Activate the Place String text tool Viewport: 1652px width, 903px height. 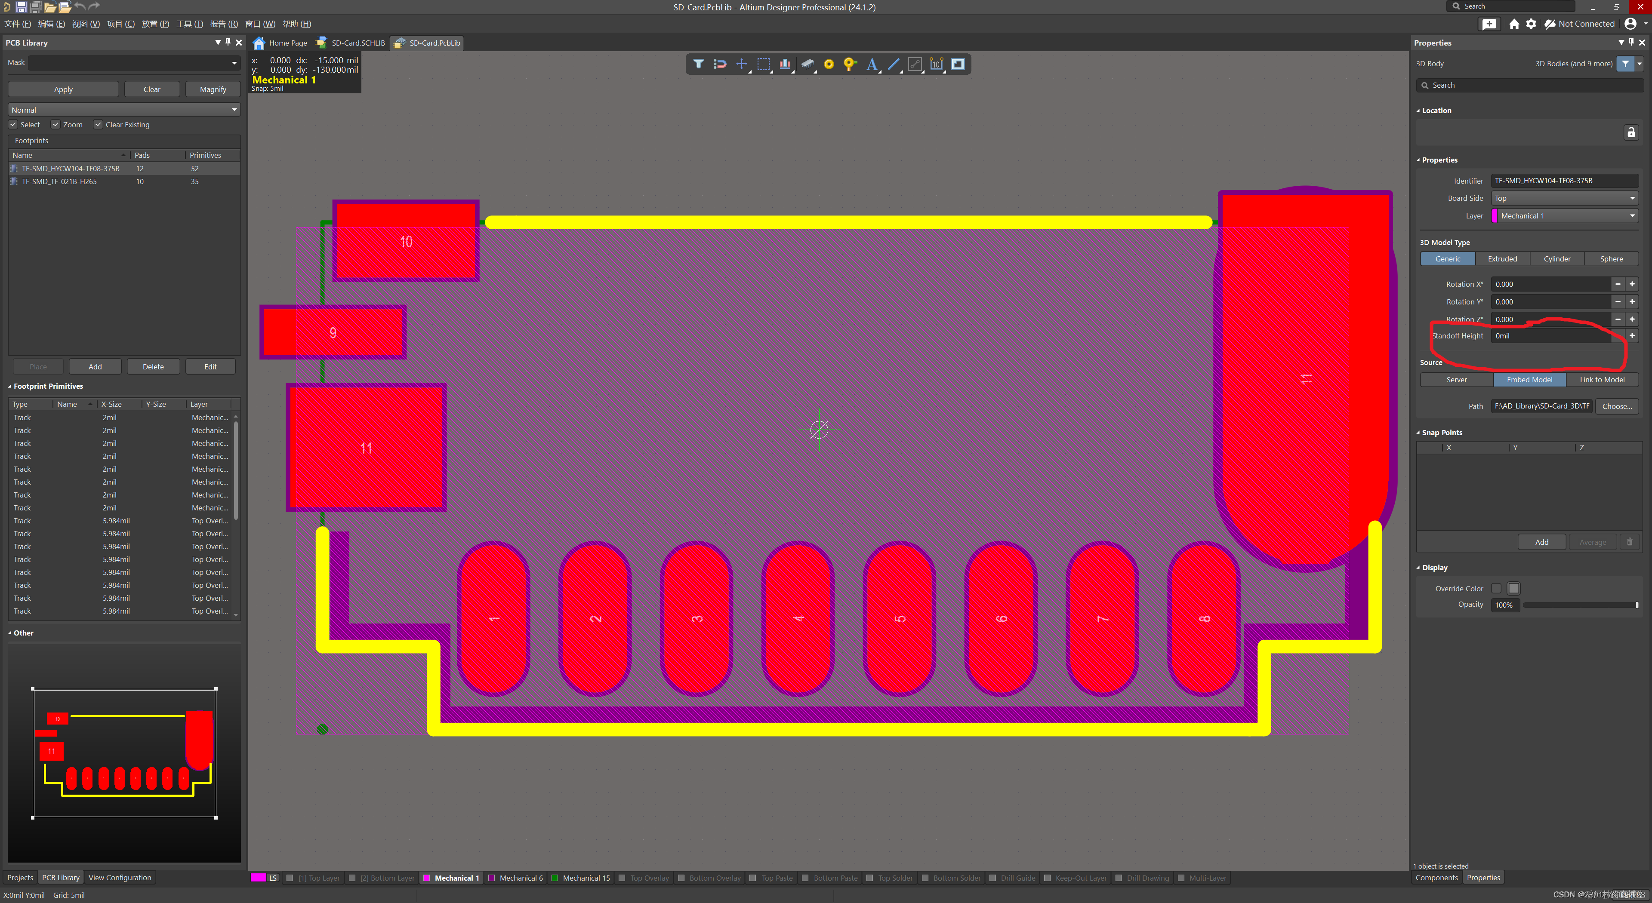pyautogui.click(x=872, y=64)
